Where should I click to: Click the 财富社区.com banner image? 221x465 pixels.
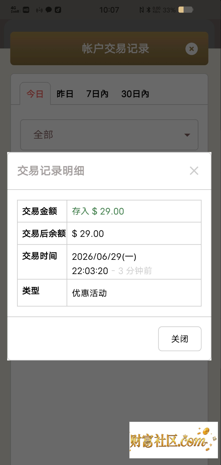[x=174, y=440]
